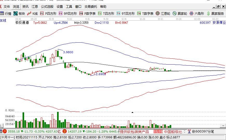
Task: Open the 设置 menu
Action: 60,7
